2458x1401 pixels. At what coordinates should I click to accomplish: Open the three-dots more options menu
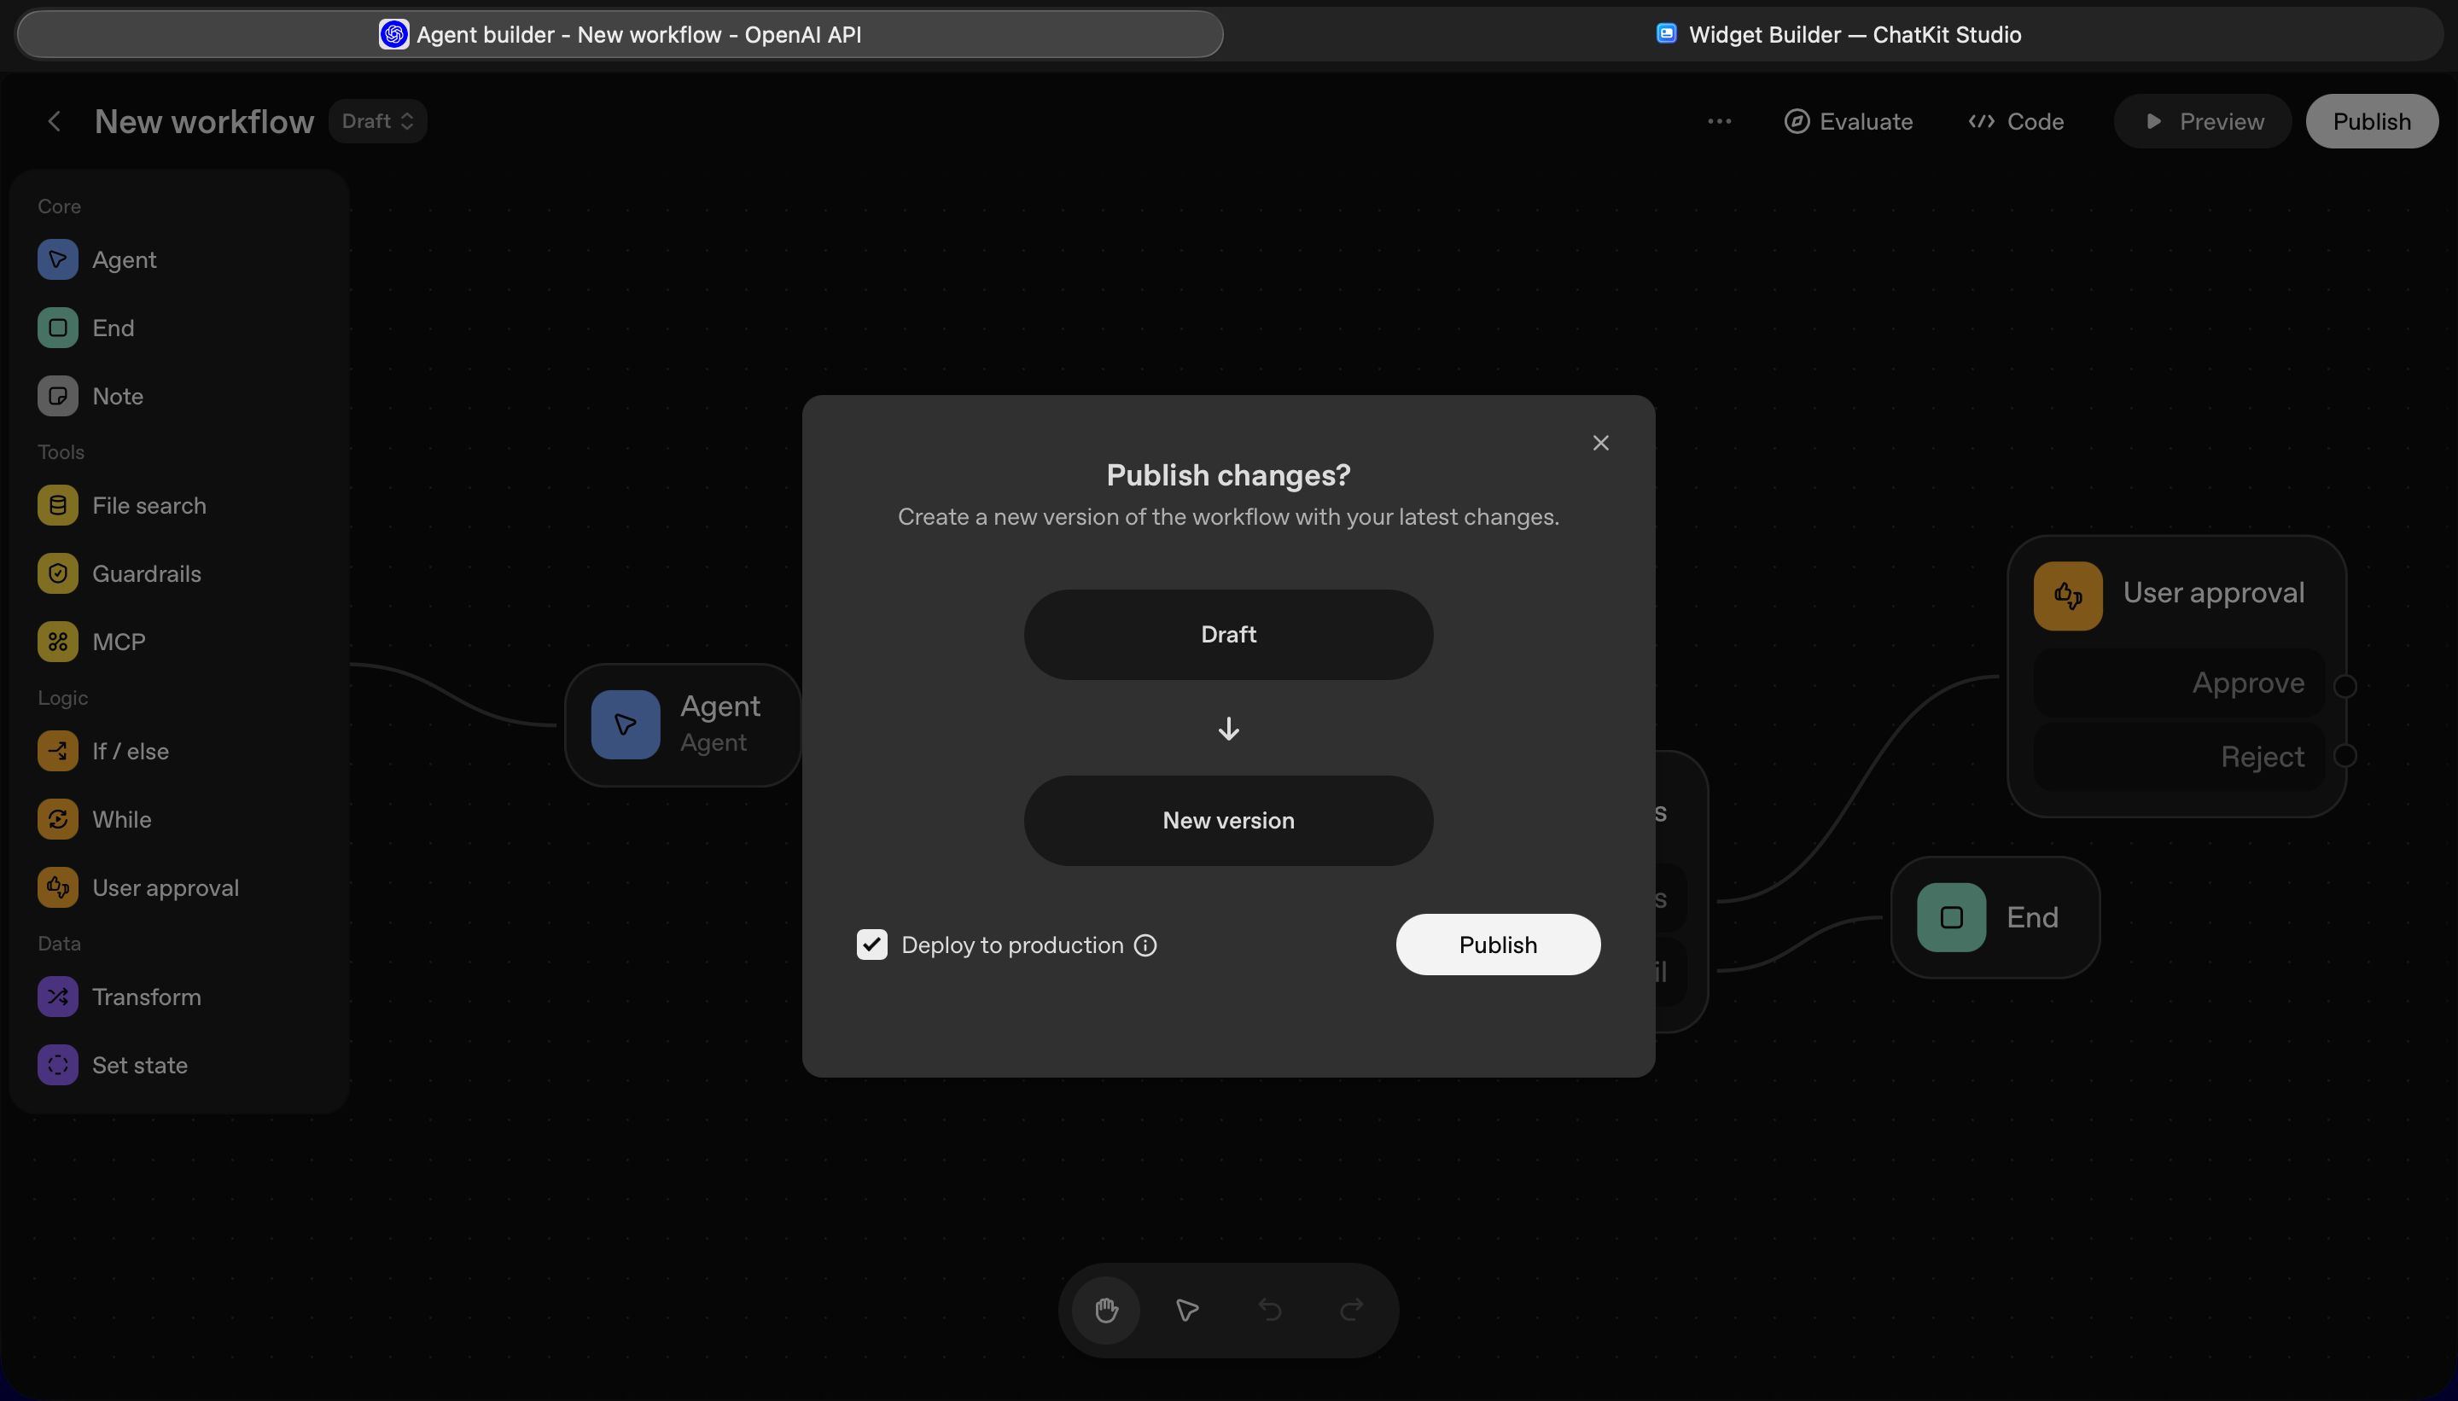1719,121
